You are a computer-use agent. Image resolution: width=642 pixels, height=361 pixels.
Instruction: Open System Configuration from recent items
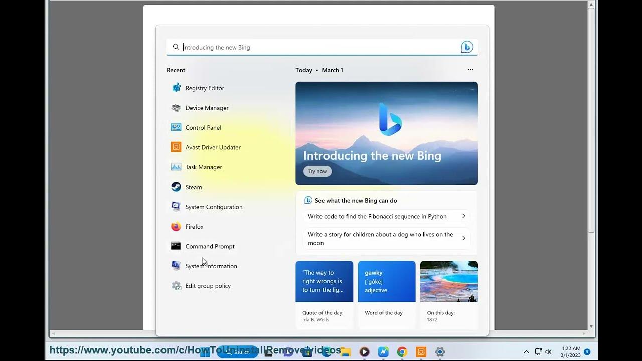pos(207,207)
